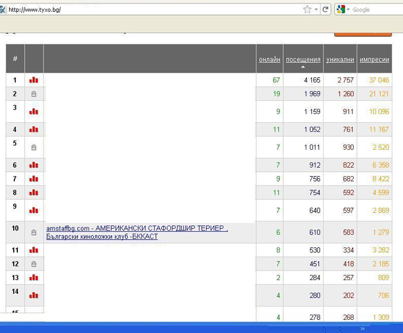Click the red statistics icon in row 1
The image size is (403, 333).
(x=33, y=80)
